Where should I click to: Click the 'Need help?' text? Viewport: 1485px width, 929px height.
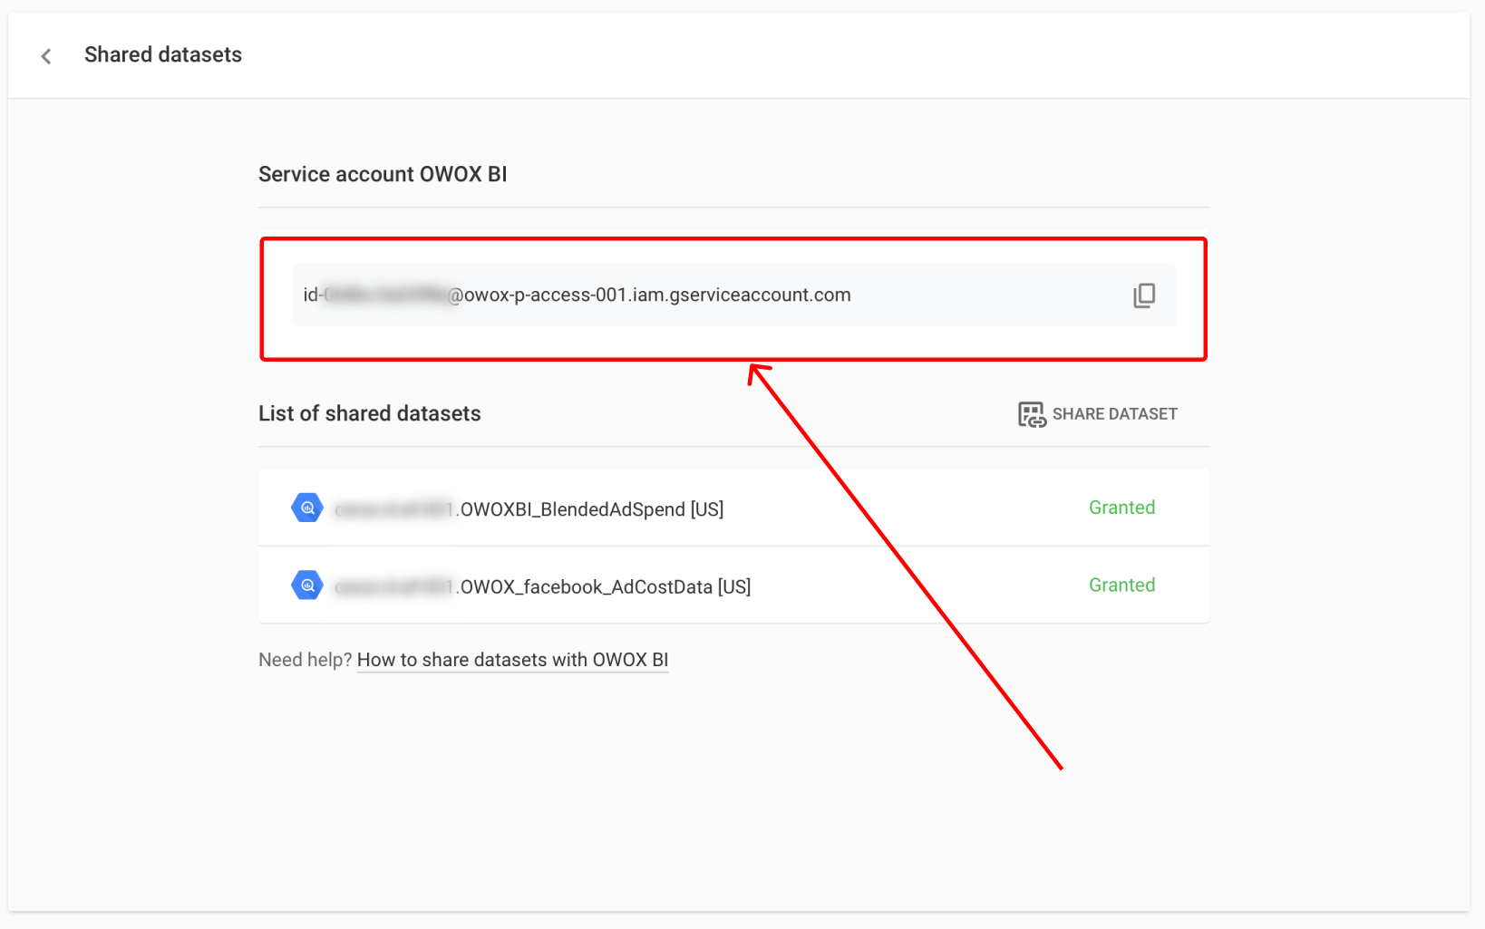305,660
